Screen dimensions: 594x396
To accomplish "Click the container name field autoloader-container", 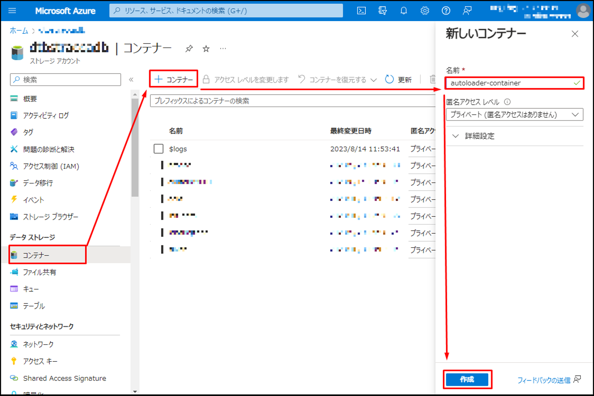I will tap(514, 83).
